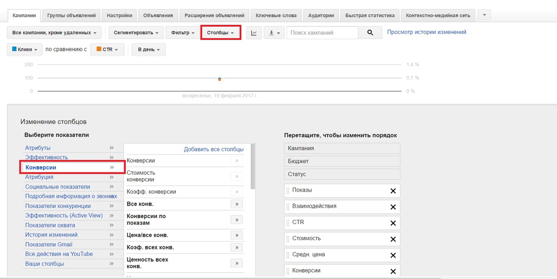
Task: Remove the CTR column with X
Action: [x=393, y=223]
